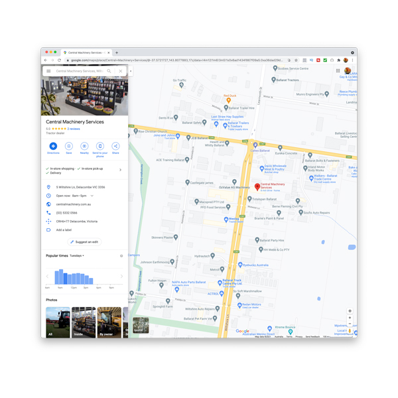Image resolution: width=398 pixels, height=398 pixels.
Task: Reload the page
Action: 59,60
